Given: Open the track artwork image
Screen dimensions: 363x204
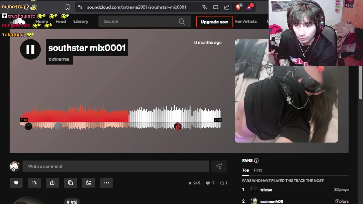Looking at the screenshot, I should [x=286, y=91].
